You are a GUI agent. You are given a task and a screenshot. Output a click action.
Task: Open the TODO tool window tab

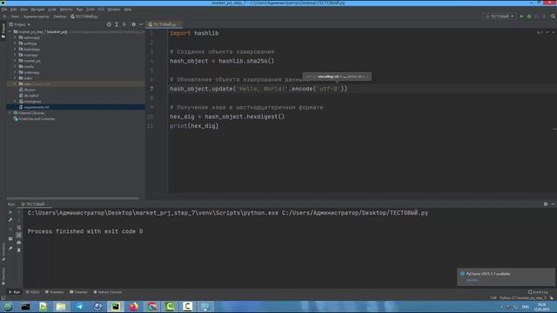click(32, 292)
